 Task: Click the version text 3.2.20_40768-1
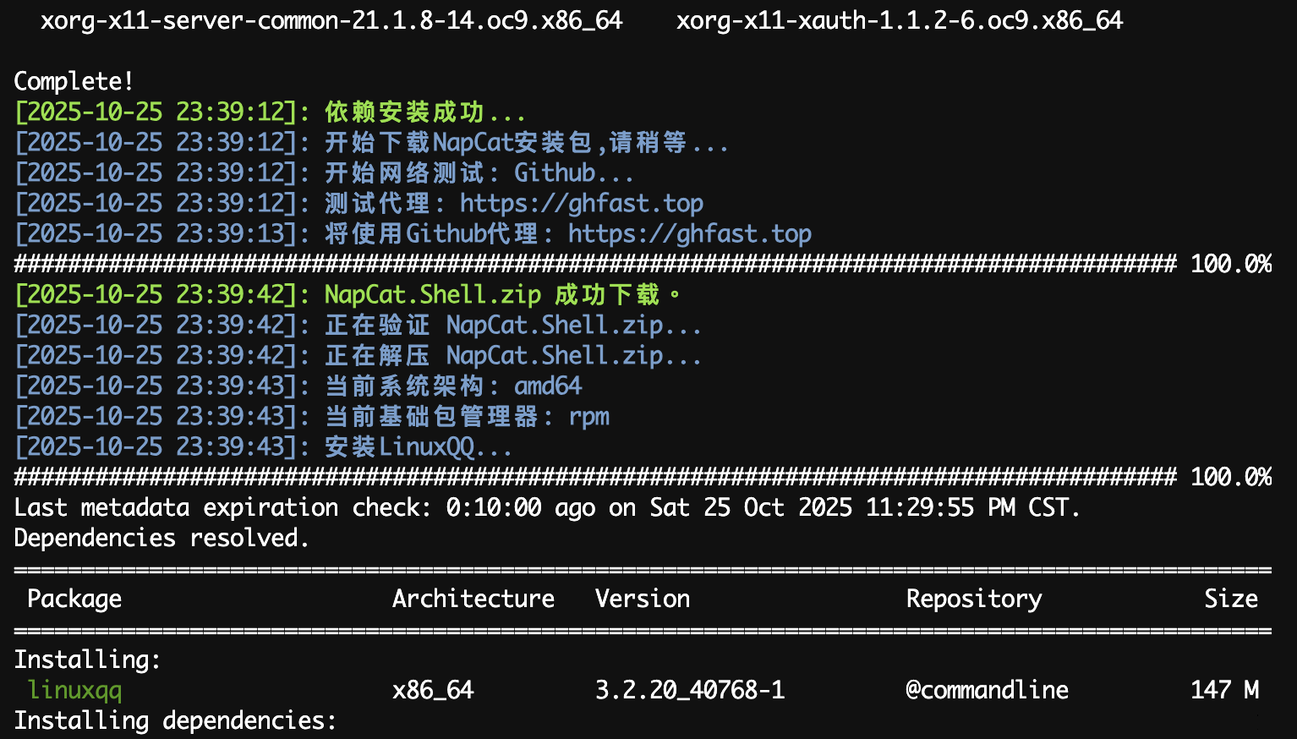point(689,690)
